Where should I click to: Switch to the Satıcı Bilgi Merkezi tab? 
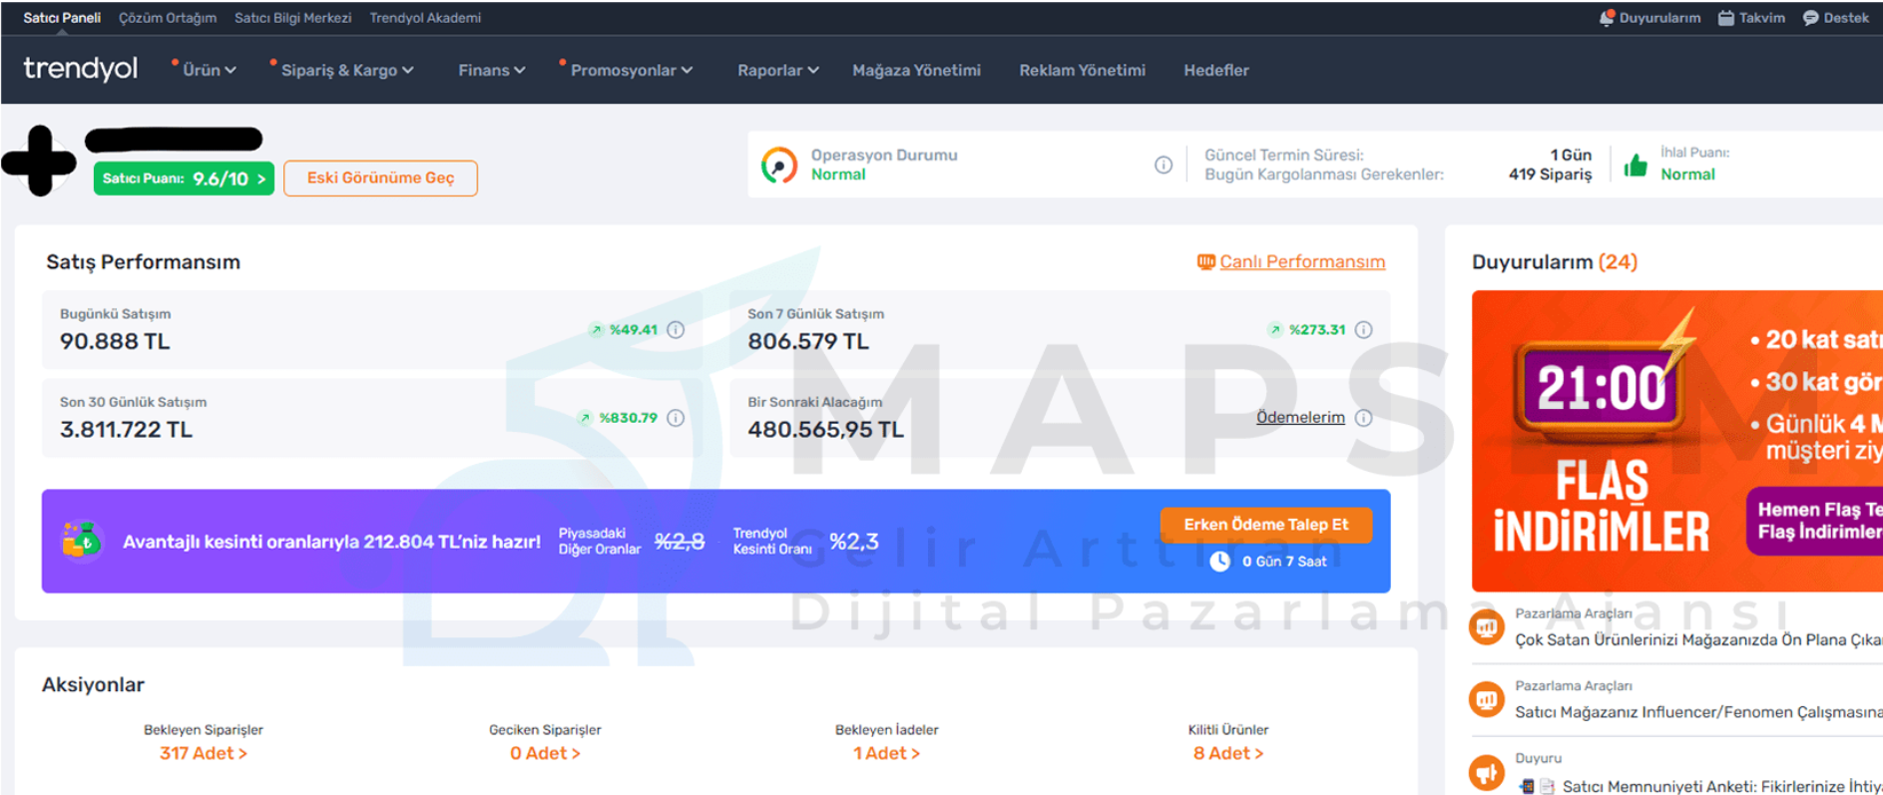[x=292, y=18]
